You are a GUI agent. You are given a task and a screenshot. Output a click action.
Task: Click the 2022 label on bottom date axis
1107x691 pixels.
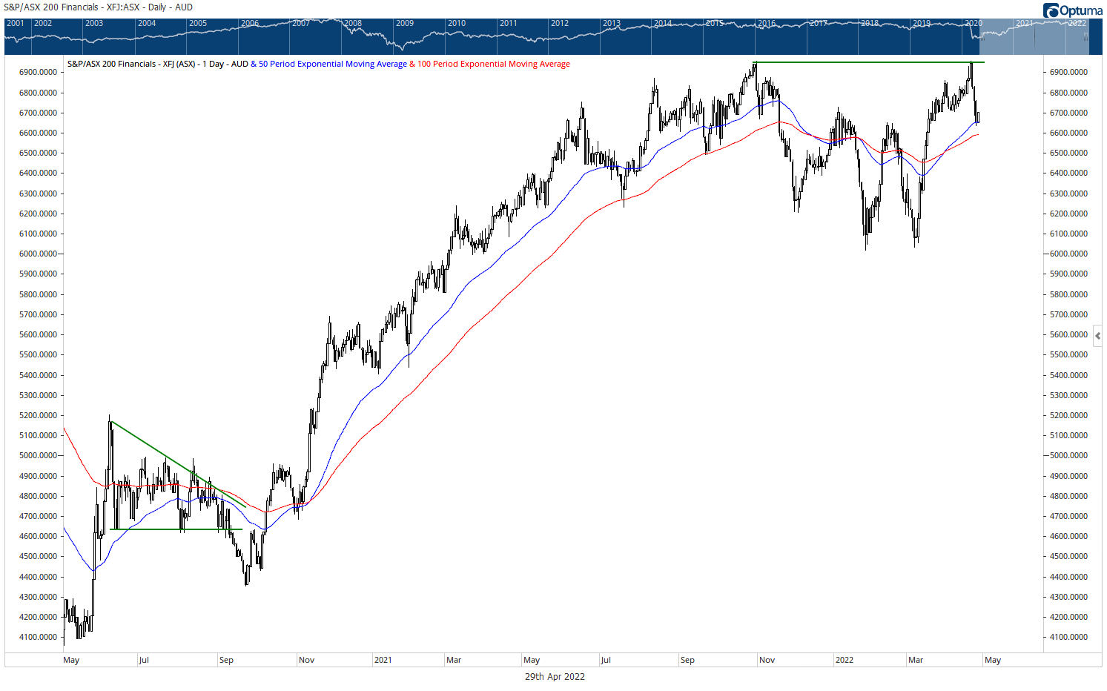coord(844,660)
